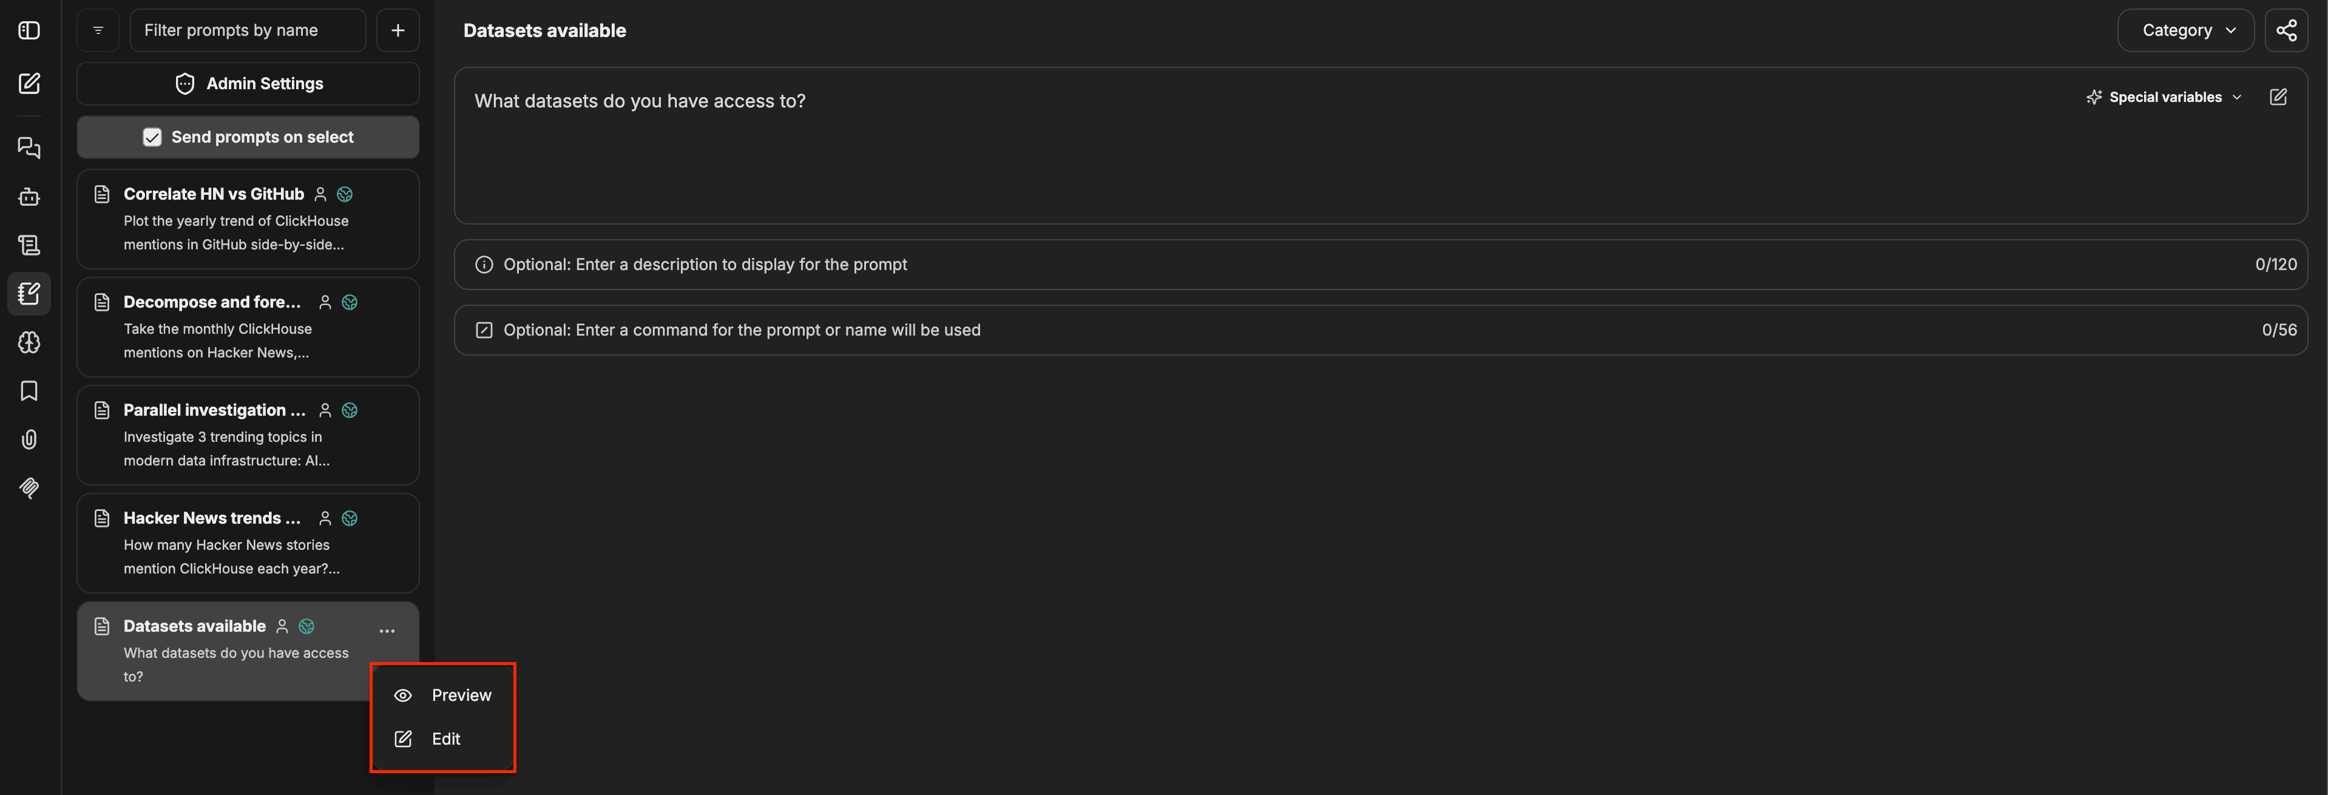Open new chat compose icon
The image size is (2328, 795).
[29, 83]
